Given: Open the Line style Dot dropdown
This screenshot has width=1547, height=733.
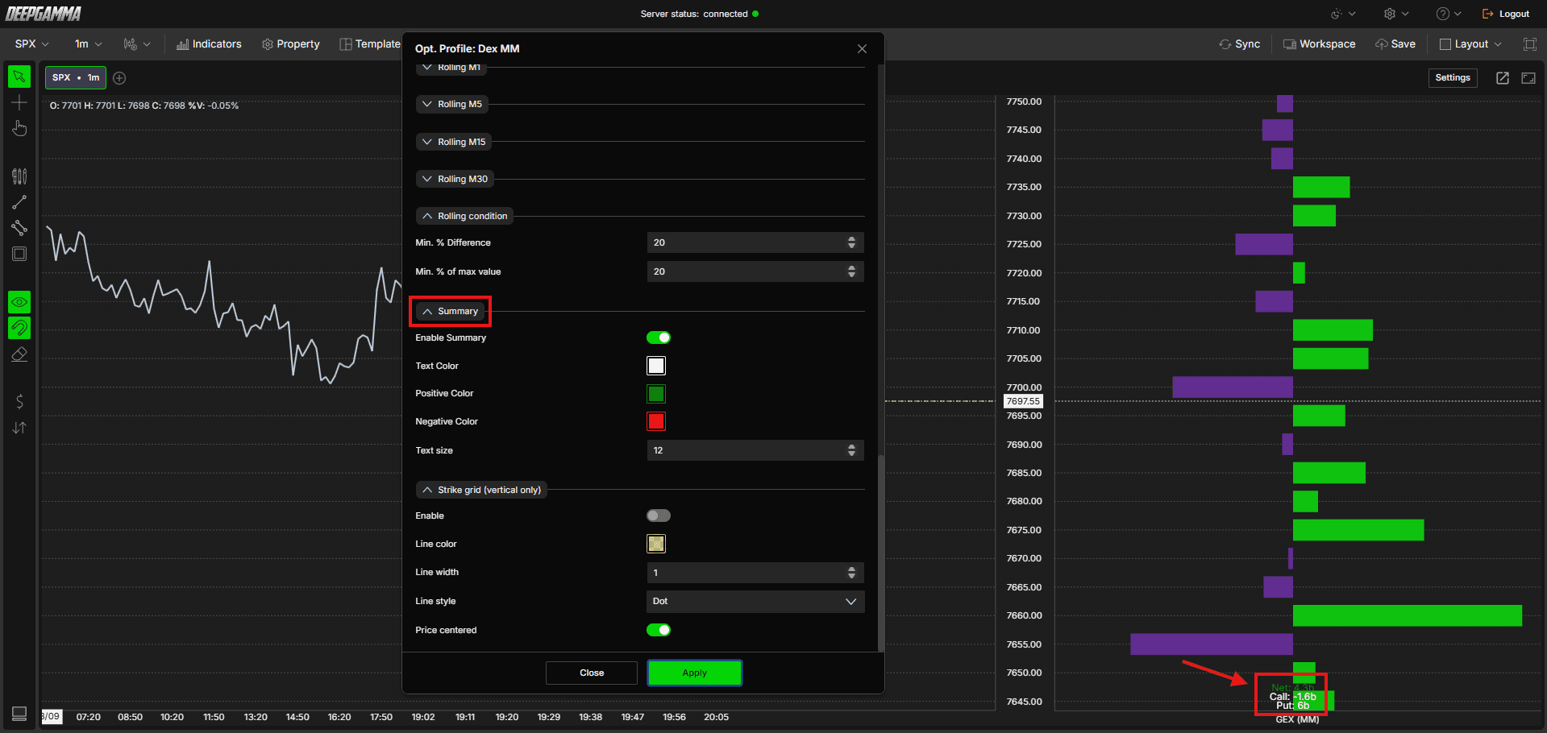Looking at the screenshot, I should tap(755, 602).
